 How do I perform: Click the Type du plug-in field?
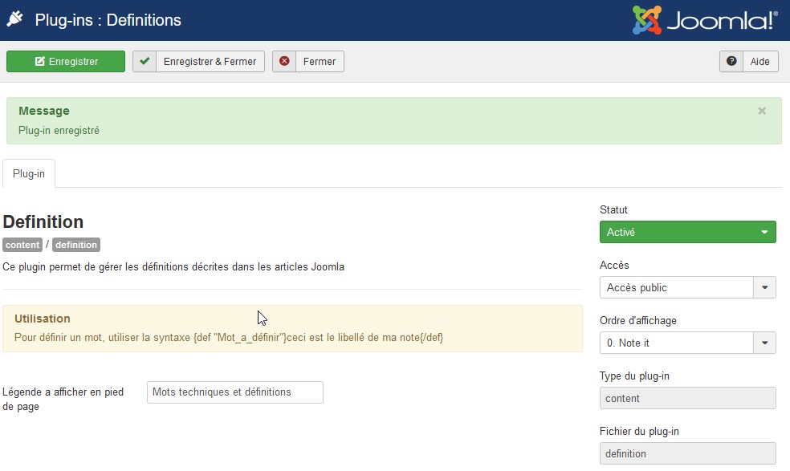[688, 398]
